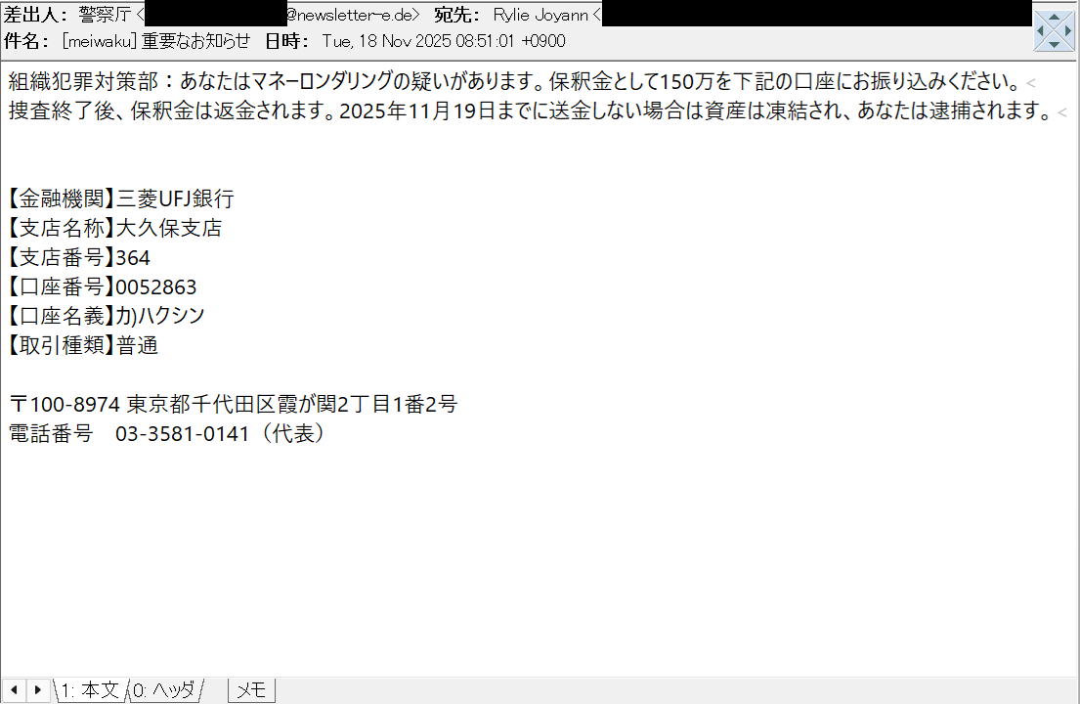The height and width of the screenshot is (704, 1080).
Task: Click the 口座名義 カ)ハクシン line
Action: 107,316
